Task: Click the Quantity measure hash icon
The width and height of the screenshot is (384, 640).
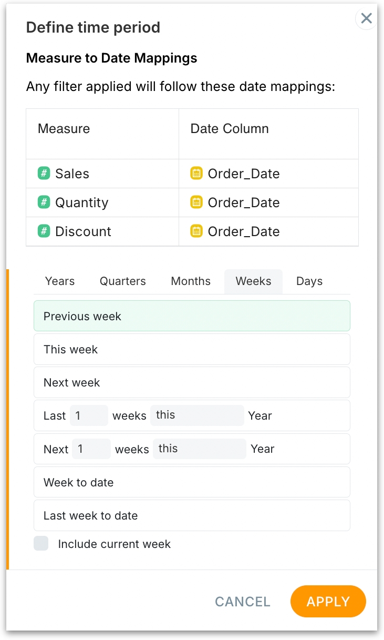Action: (x=44, y=202)
